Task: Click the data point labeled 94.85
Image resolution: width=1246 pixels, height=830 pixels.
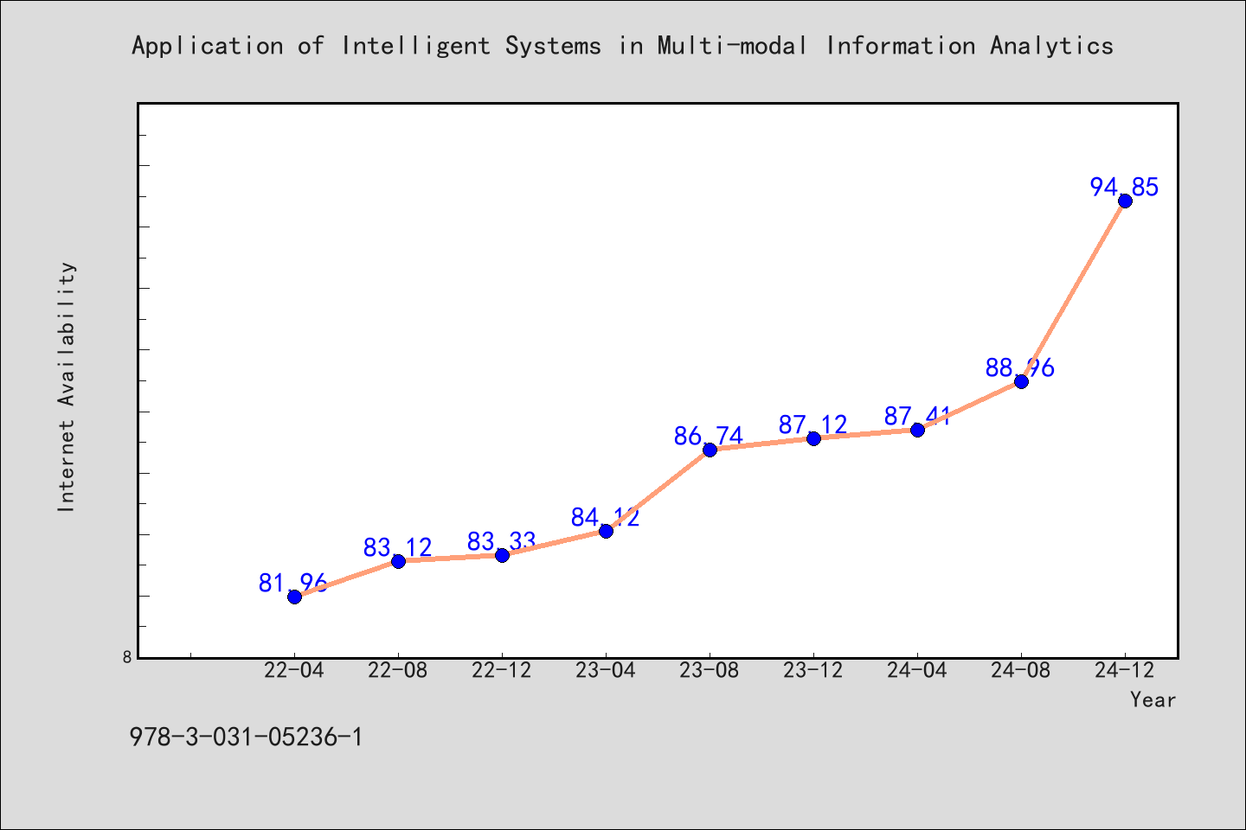Action: [x=1125, y=201]
